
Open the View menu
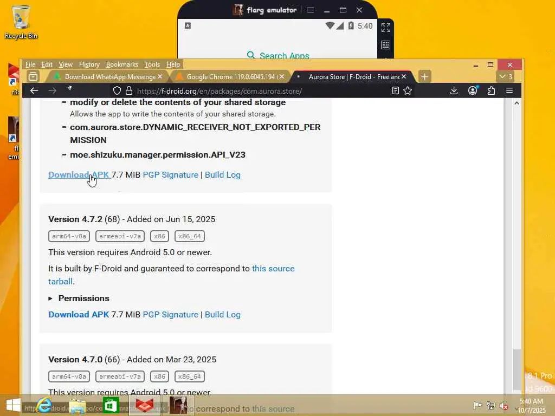66,64
